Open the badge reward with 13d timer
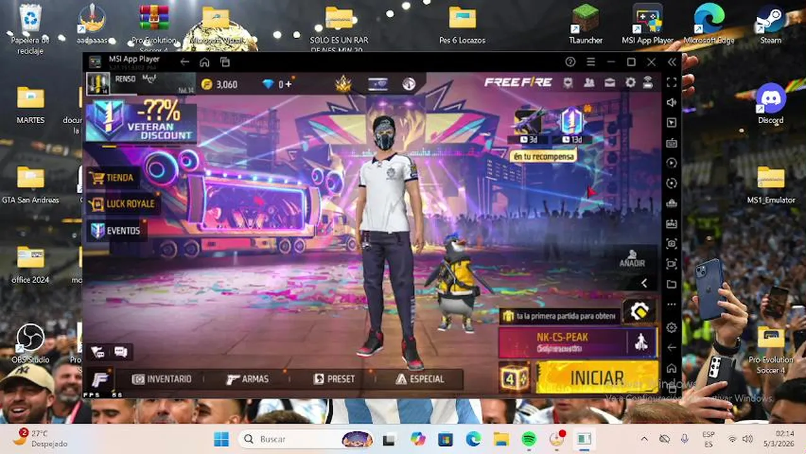806x454 pixels. pos(572,125)
